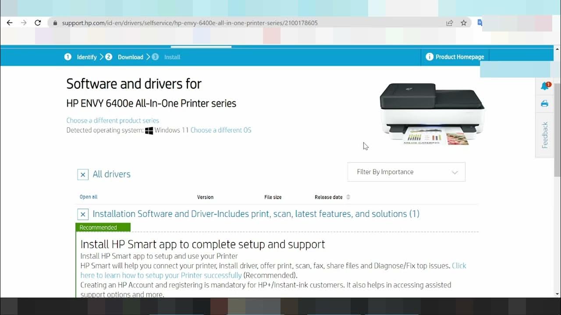Reload the page with refresh icon
561x315 pixels.
click(38, 23)
